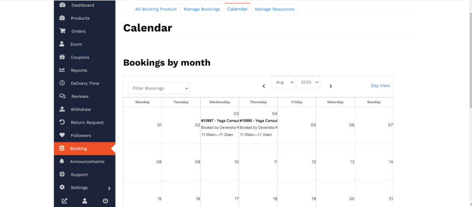Switch to All Booking Product tab
This screenshot has width=472, height=207.
(x=156, y=9)
